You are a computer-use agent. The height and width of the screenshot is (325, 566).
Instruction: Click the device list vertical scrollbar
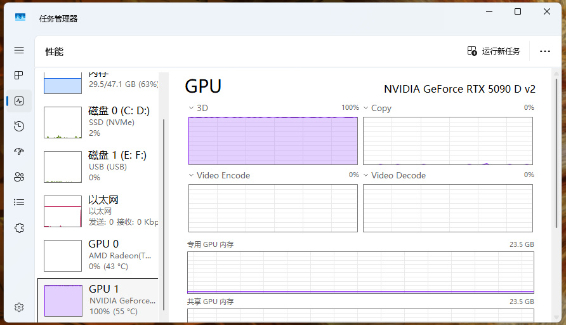pos(164,190)
